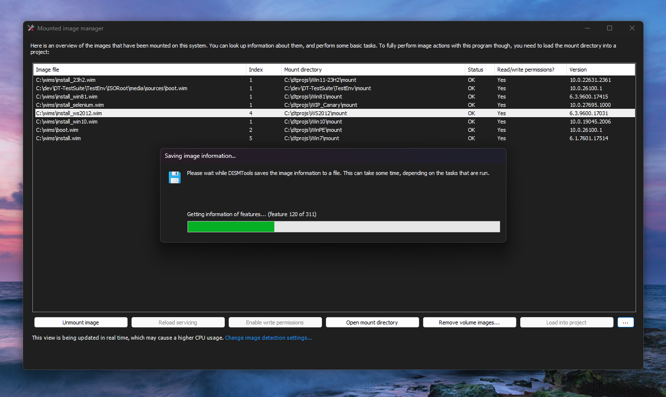Click the Unmount image button

(x=81, y=323)
